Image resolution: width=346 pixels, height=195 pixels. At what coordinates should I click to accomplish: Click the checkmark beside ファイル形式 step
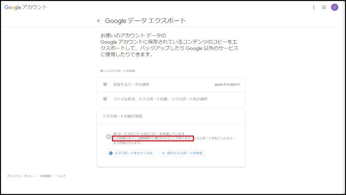click(105, 99)
